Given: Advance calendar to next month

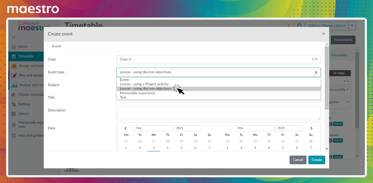Looking at the screenshot, I should (311, 128).
